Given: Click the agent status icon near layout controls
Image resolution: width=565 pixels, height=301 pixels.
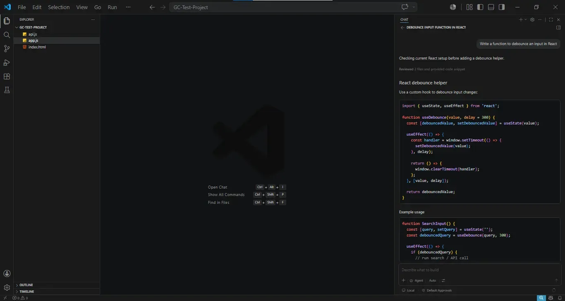Looking at the screenshot, I should pyautogui.click(x=453, y=7).
